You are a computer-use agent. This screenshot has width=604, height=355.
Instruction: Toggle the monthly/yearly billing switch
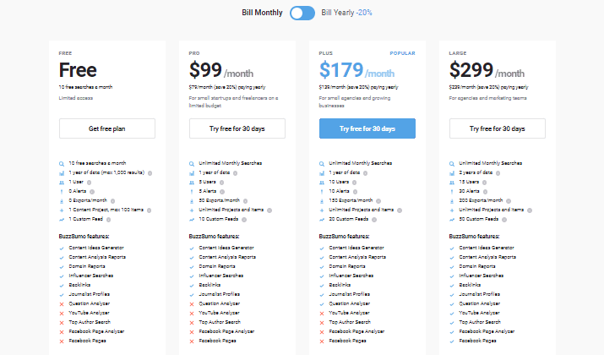point(302,14)
